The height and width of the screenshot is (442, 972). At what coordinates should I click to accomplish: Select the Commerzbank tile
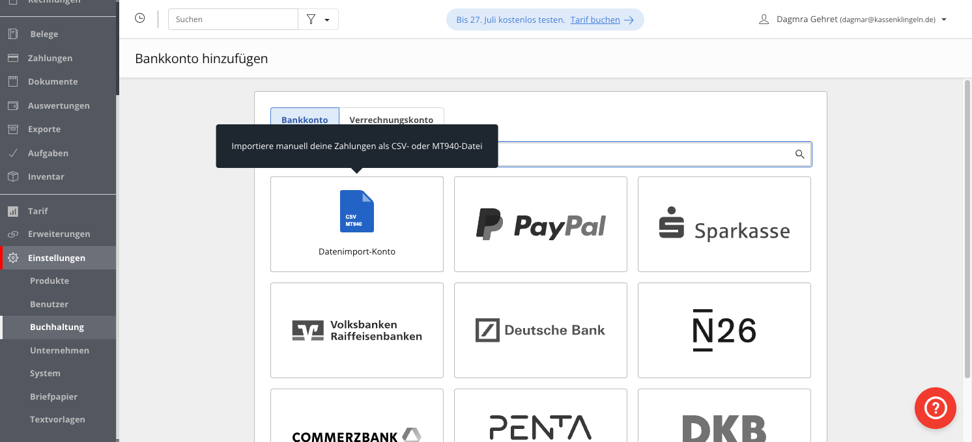357,416
